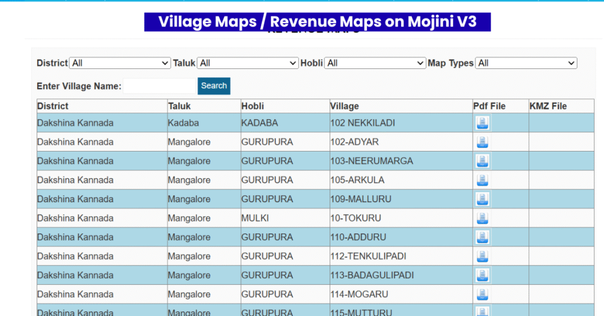Expand the Hobli dropdown

[375, 63]
